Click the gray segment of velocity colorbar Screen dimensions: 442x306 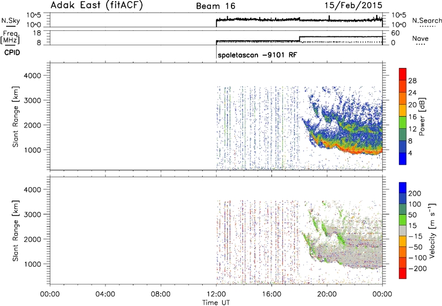click(403, 230)
